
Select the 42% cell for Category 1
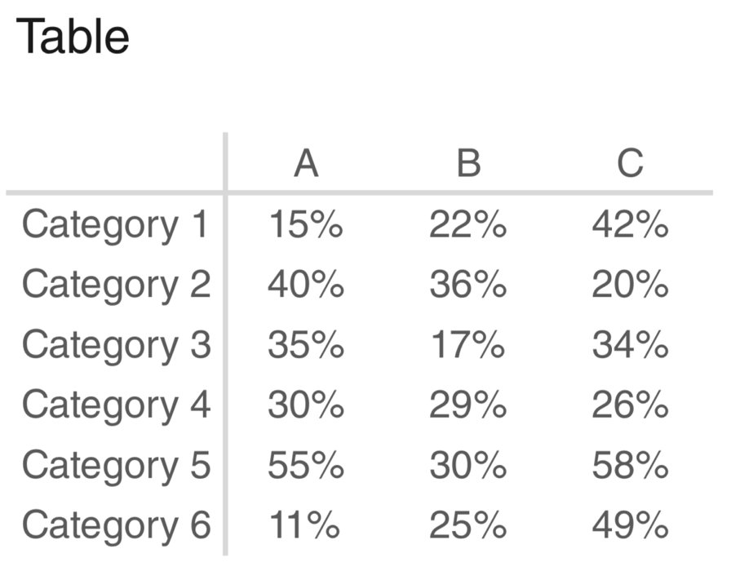click(631, 224)
